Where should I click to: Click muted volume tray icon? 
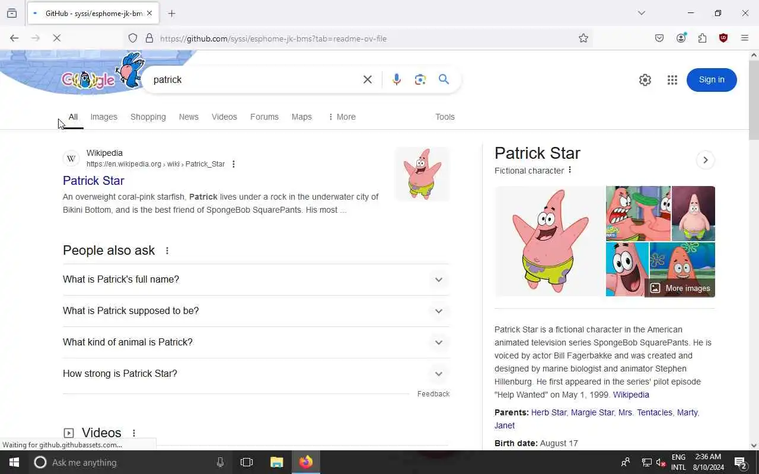(661, 462)
